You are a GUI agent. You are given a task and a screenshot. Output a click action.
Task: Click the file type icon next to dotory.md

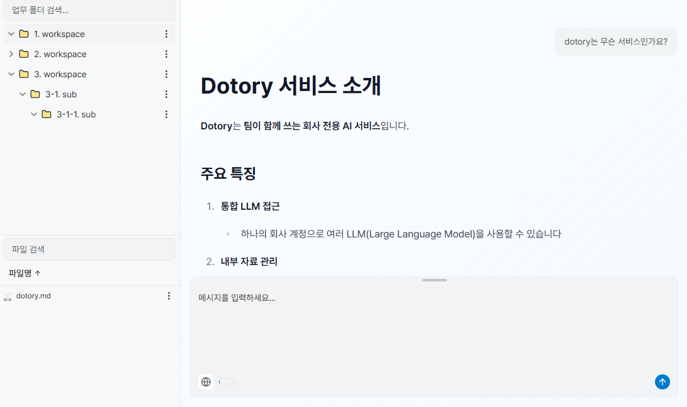[x=8, y=296]
